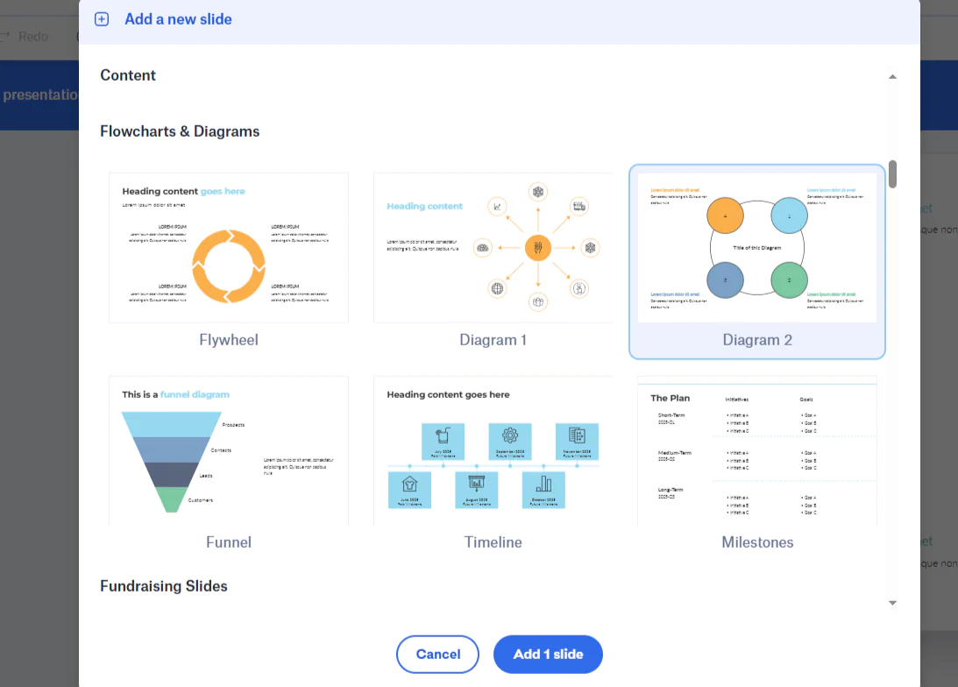Click the vertical scrollbar thumb
The height and width of the screenshot is (687, 958).
[892, 174]
